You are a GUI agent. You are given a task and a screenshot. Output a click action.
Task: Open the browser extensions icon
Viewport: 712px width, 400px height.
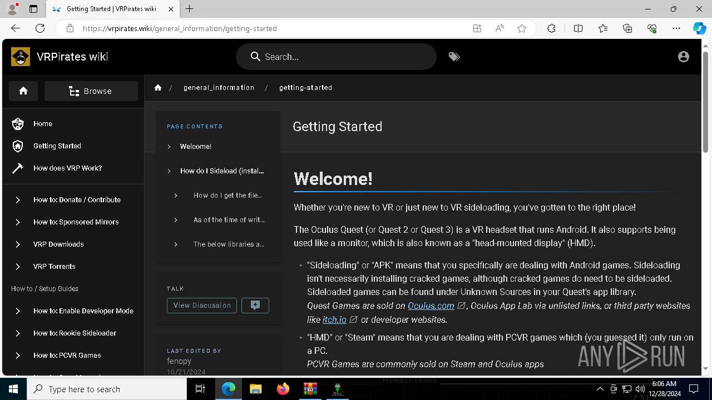551,28
